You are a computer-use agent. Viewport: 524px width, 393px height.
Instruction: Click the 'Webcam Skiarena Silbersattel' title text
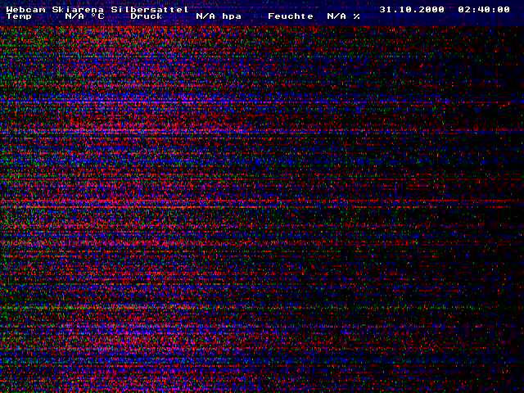pos(97,9)
